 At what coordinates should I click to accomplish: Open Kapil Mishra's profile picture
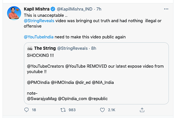(x=13, y=13)
